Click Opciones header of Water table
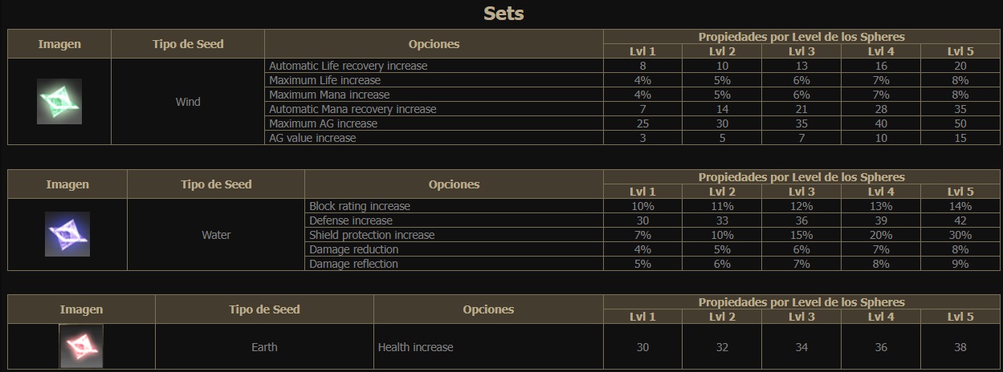Image resolution: width=1003 pixels, height=372 pixels. coord(454,184)
